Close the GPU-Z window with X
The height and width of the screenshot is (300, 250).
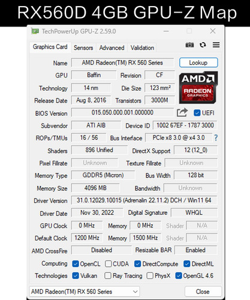(x=213, y=31)
